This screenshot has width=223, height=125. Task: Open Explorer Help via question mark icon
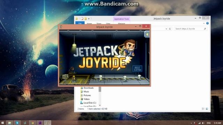(208, 23)
